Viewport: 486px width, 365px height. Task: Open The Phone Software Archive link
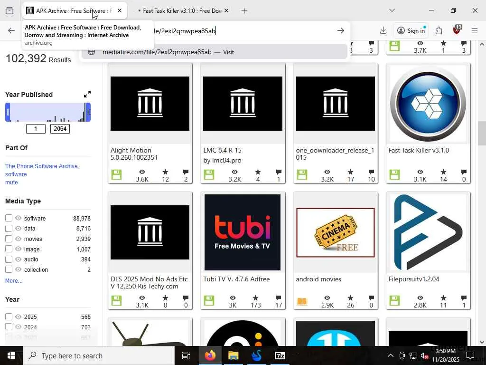pyautogui.click(x=41, y=166)
